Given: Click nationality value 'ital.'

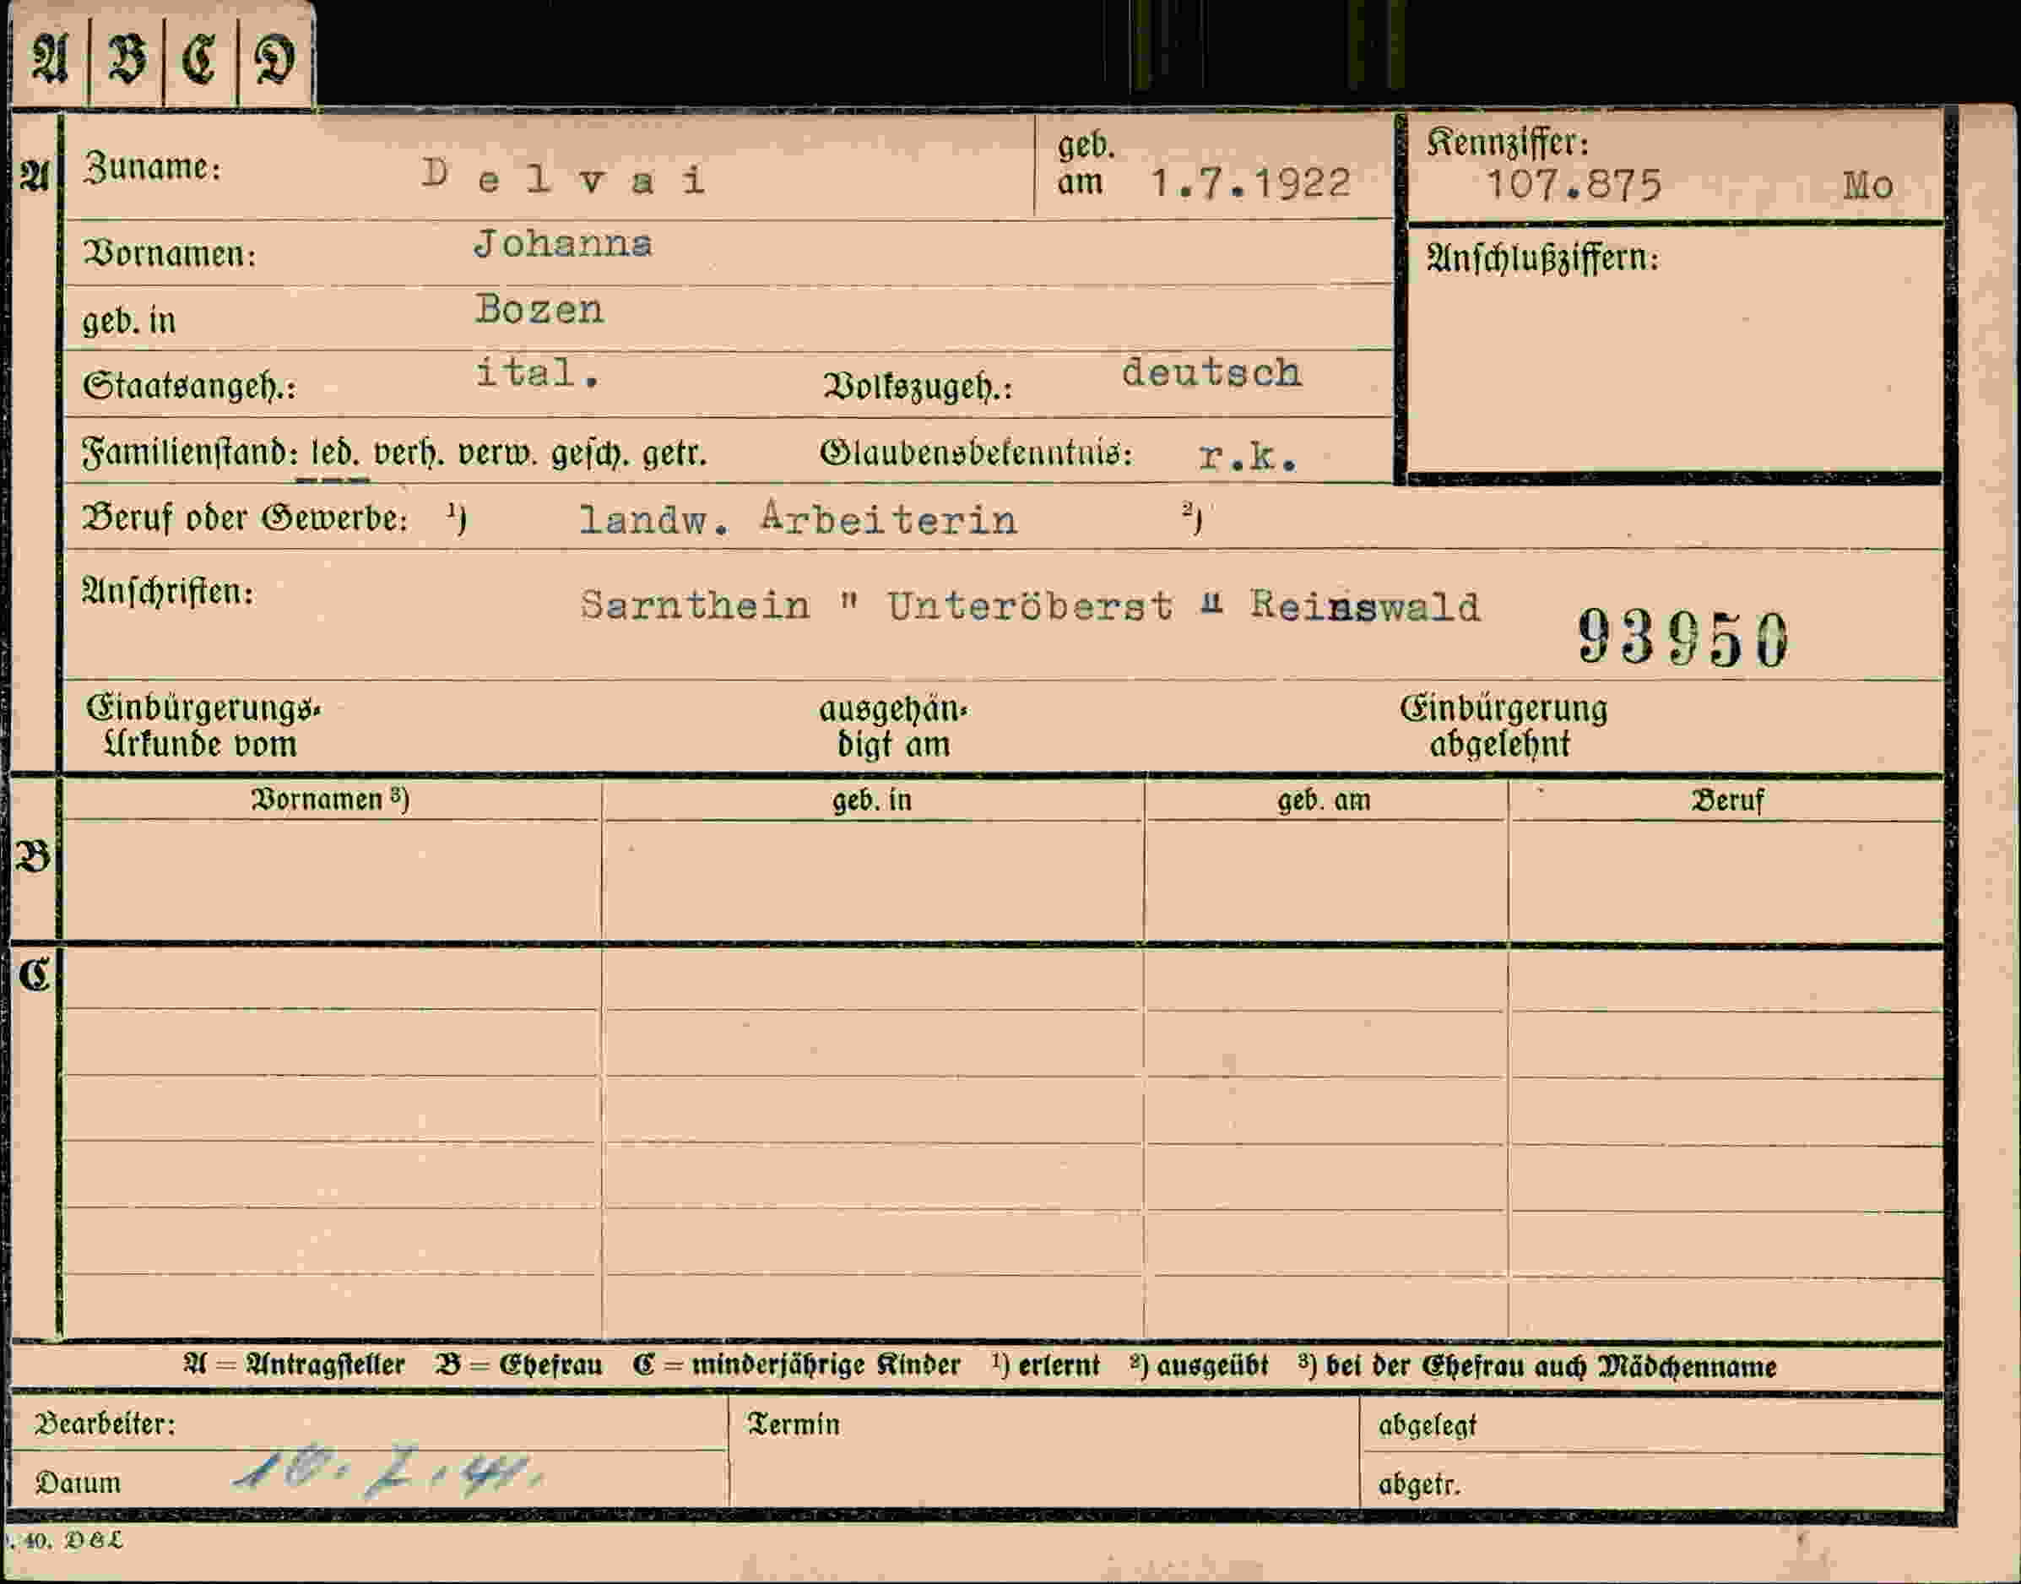Looking at the screenshot, I should click(x=537, y=373).
